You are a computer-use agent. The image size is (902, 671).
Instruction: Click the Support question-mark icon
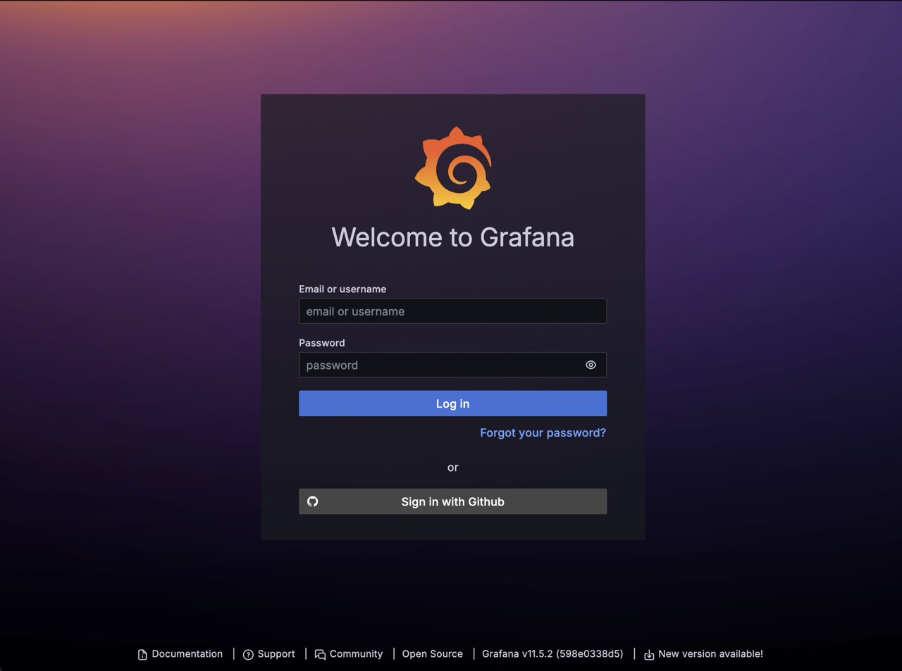tap(247, 654)
